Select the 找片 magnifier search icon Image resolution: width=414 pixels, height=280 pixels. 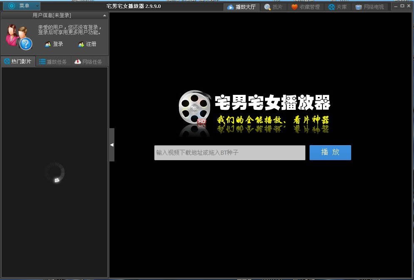coord(267,6)
